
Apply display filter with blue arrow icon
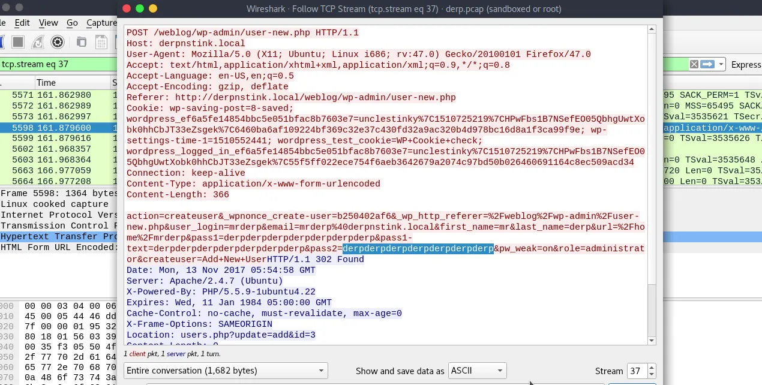pyautogui.click(x=707, y=64)
